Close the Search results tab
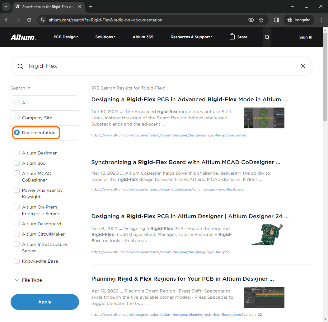The image size is (328, 322). [80, 7]
